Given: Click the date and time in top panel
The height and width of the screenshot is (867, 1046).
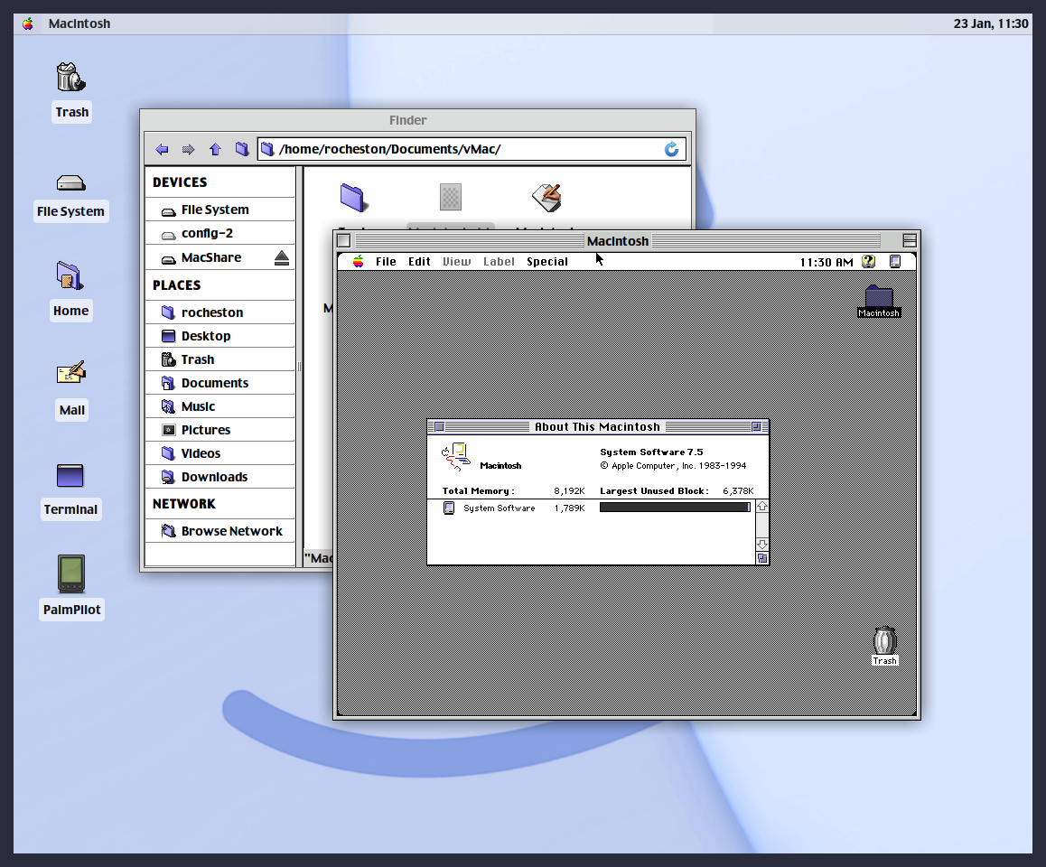Looking at the screenshot, I should click(991, 24).
